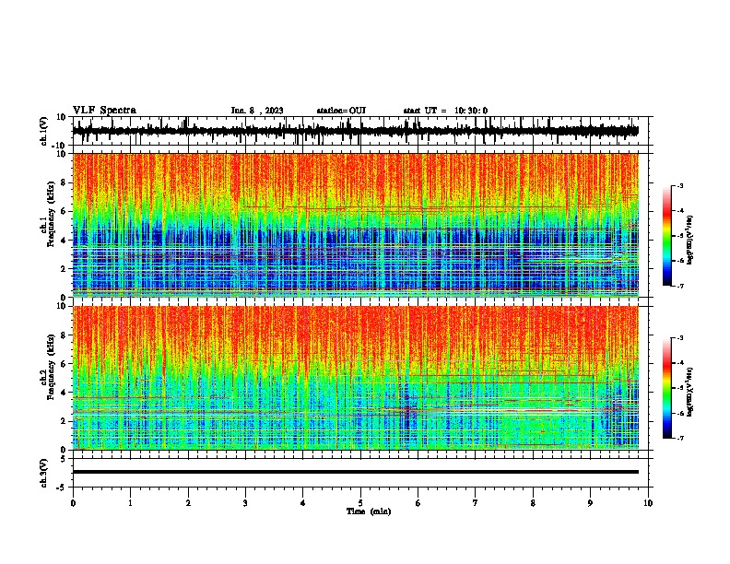Click the ch.2 spectrogram color scale bar
The image size is (730, 564).
coord(666,388)
